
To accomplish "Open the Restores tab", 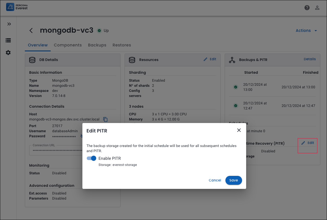I will point(122,45).
